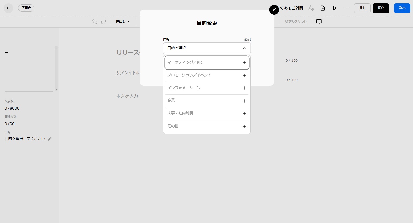Collapse the 目的を選択 dropdown
The width and height of the screenshot is (413, 223).
[x=244, y=48]
